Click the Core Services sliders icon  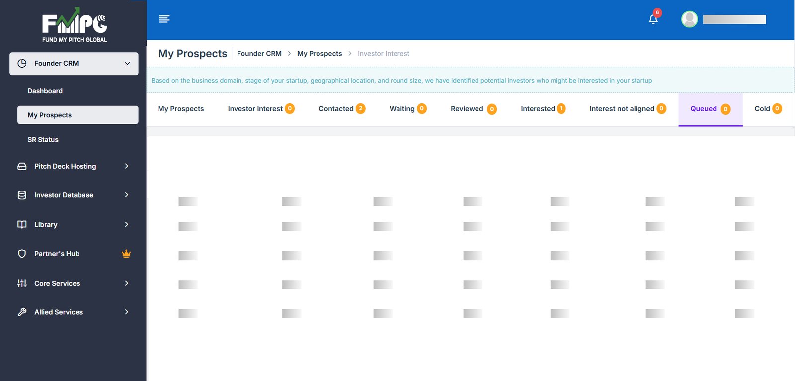pos(22,283)
